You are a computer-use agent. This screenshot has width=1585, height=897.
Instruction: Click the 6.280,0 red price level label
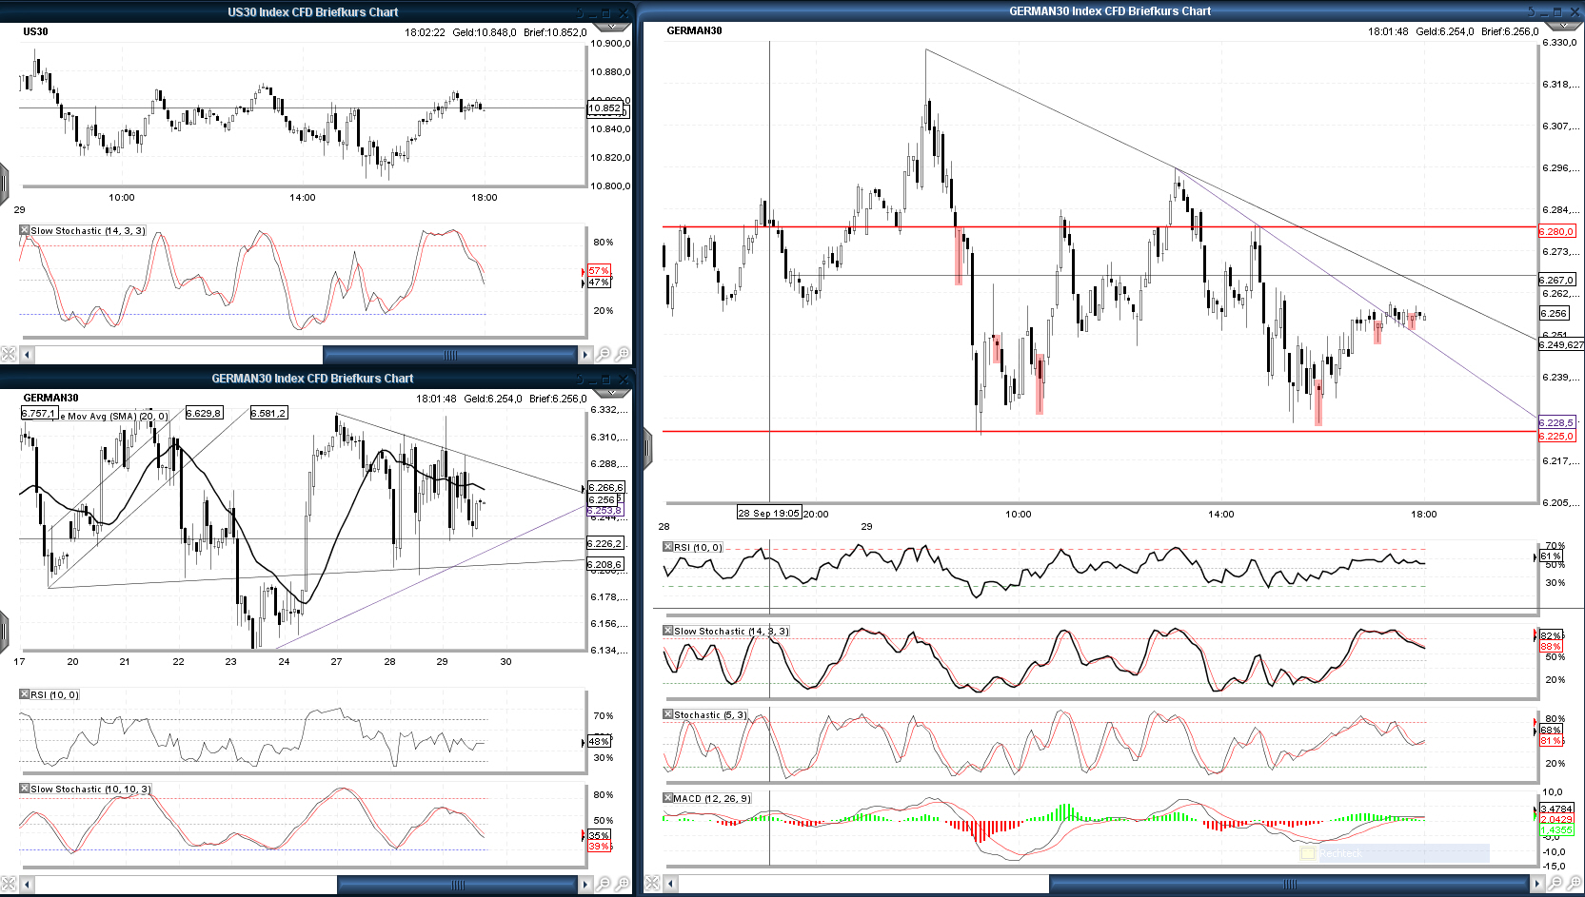[x=1557, y=231]
